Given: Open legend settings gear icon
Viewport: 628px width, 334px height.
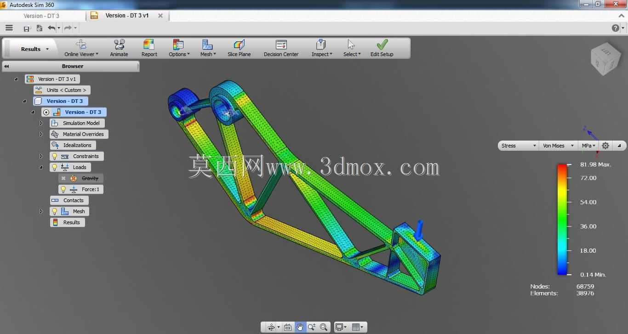Looking at the screenshot, I should point(605,146).
